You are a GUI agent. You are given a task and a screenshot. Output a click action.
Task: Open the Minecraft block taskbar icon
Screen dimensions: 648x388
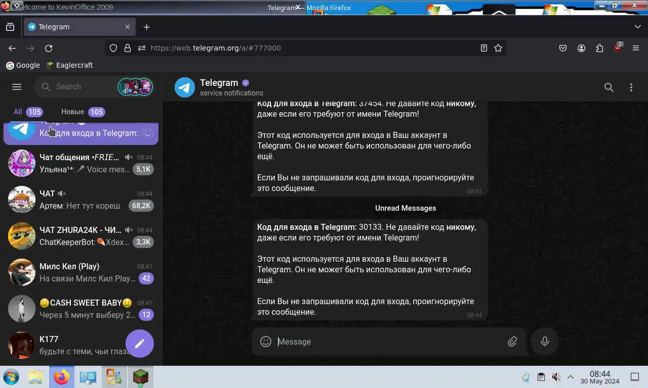click(x=140, y=377)
